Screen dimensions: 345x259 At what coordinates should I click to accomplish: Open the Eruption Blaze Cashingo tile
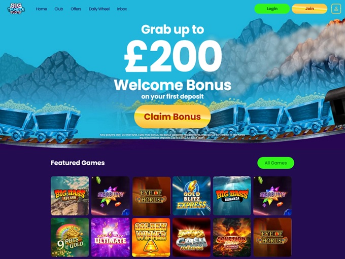tap(232, 237)
